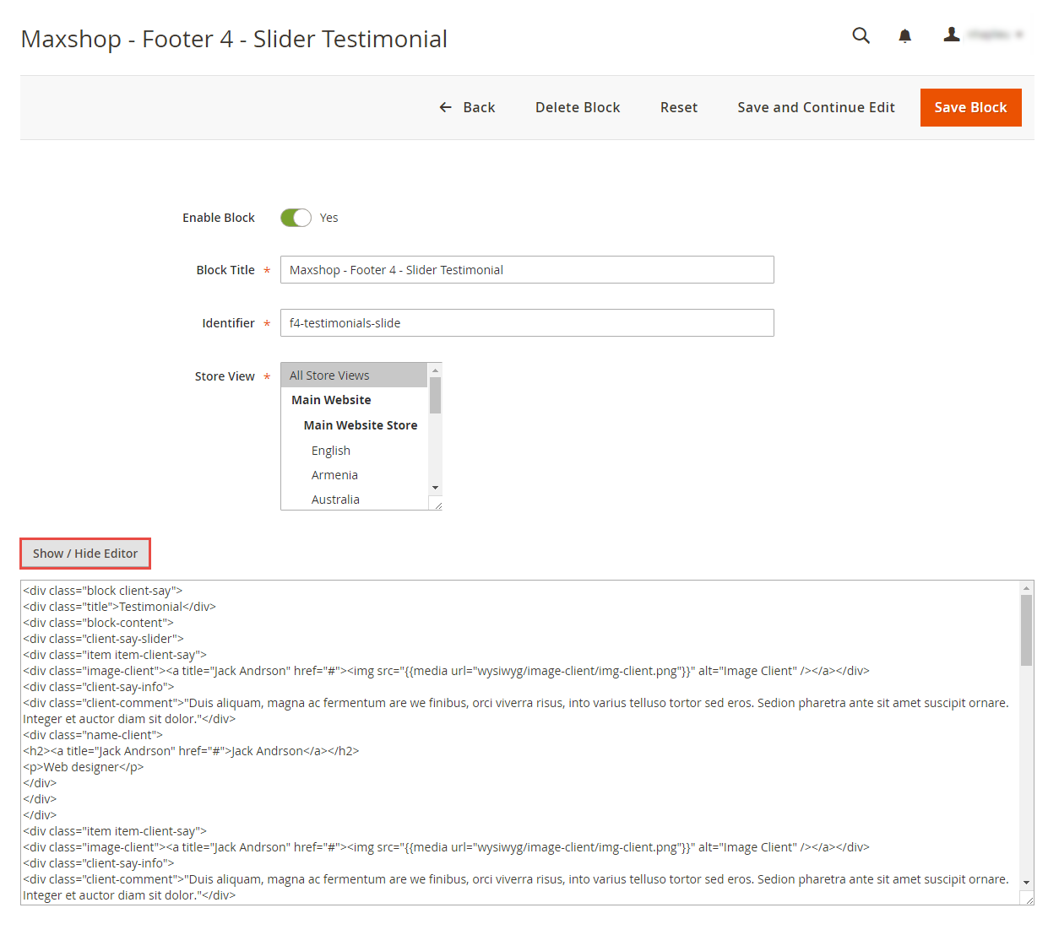Click the Reset button

[679, 107]
